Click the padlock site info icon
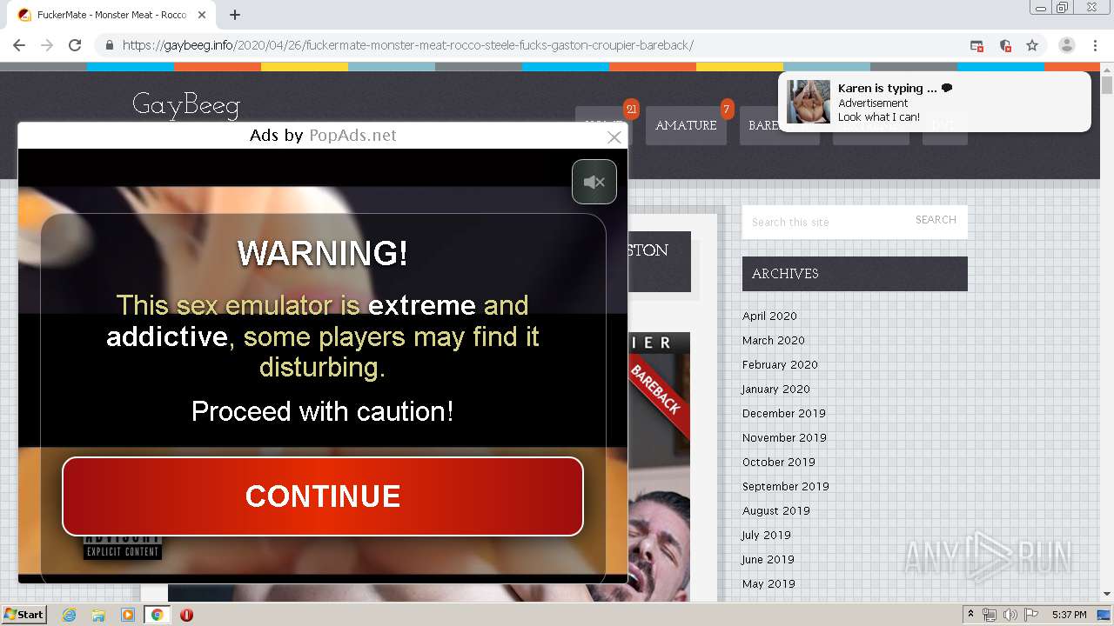 [109, 45]
